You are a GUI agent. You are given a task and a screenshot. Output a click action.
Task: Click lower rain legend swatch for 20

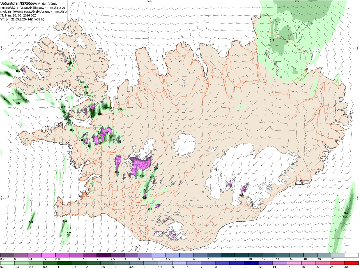point(323,263)
